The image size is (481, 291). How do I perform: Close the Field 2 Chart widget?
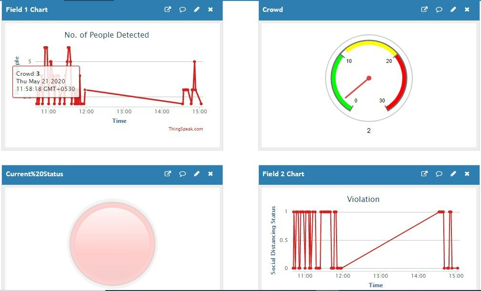(x=467, y=174)
